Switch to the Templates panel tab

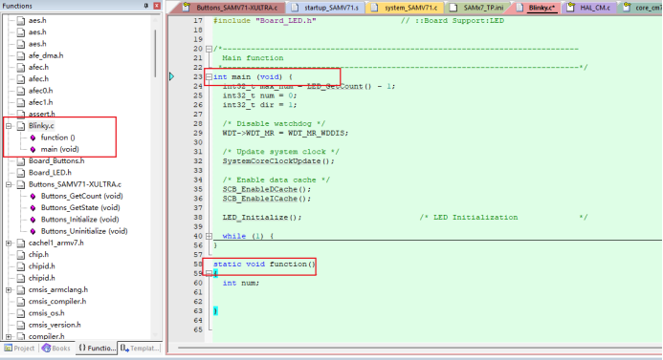pos(139,349)
